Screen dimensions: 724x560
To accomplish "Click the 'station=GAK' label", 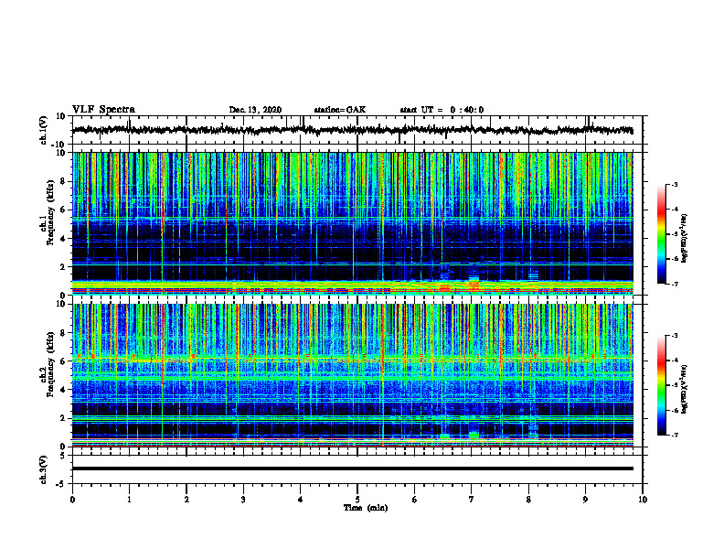I will pyautogui.click(x=340, y=110).
